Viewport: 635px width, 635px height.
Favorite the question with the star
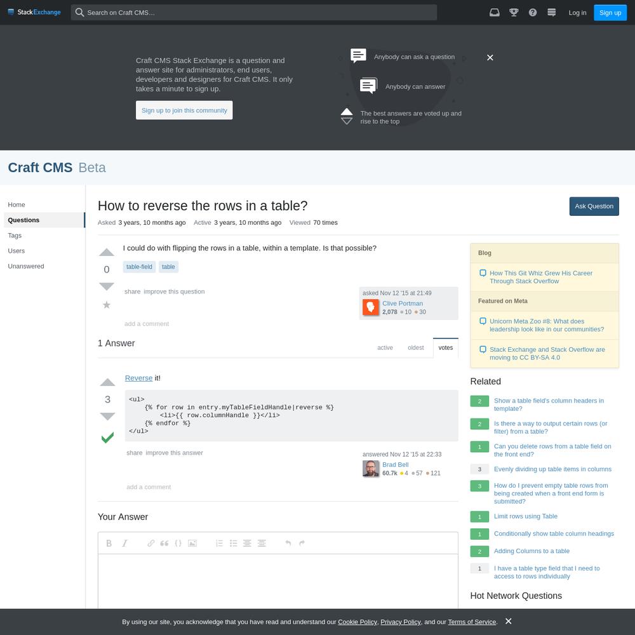107,305
